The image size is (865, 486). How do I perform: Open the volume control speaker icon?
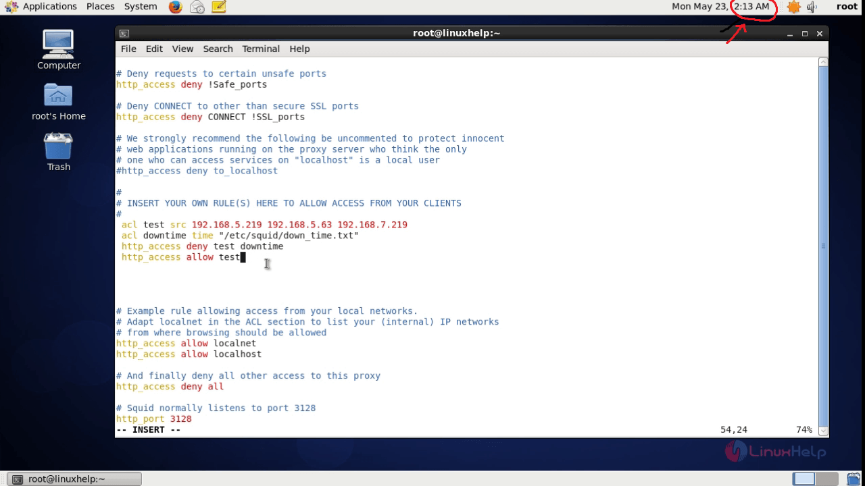click(x=812, y=7)
